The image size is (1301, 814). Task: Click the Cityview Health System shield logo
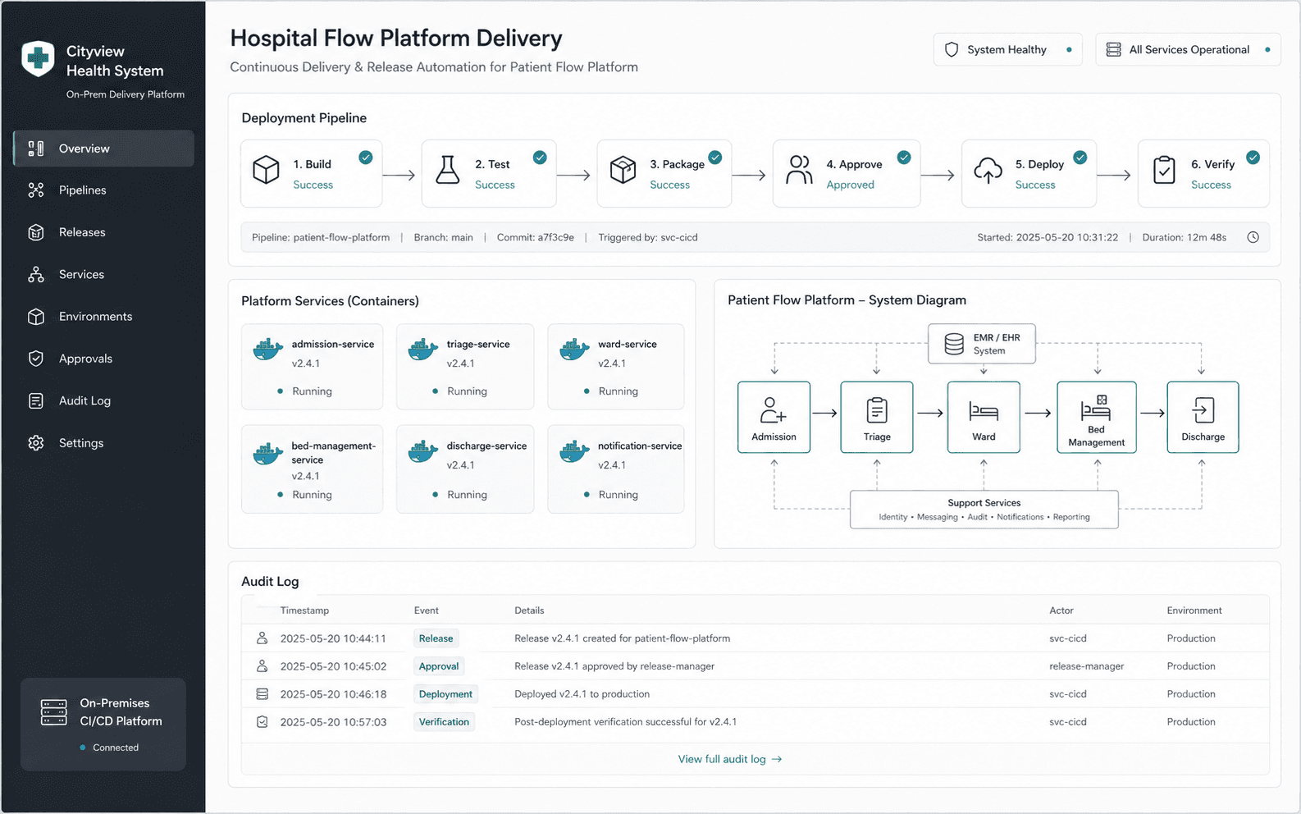pyautogui.click(x=38, y=59)
